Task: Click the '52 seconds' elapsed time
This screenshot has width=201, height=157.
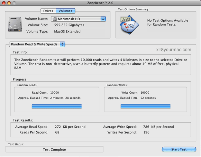Action: point(148,98)
